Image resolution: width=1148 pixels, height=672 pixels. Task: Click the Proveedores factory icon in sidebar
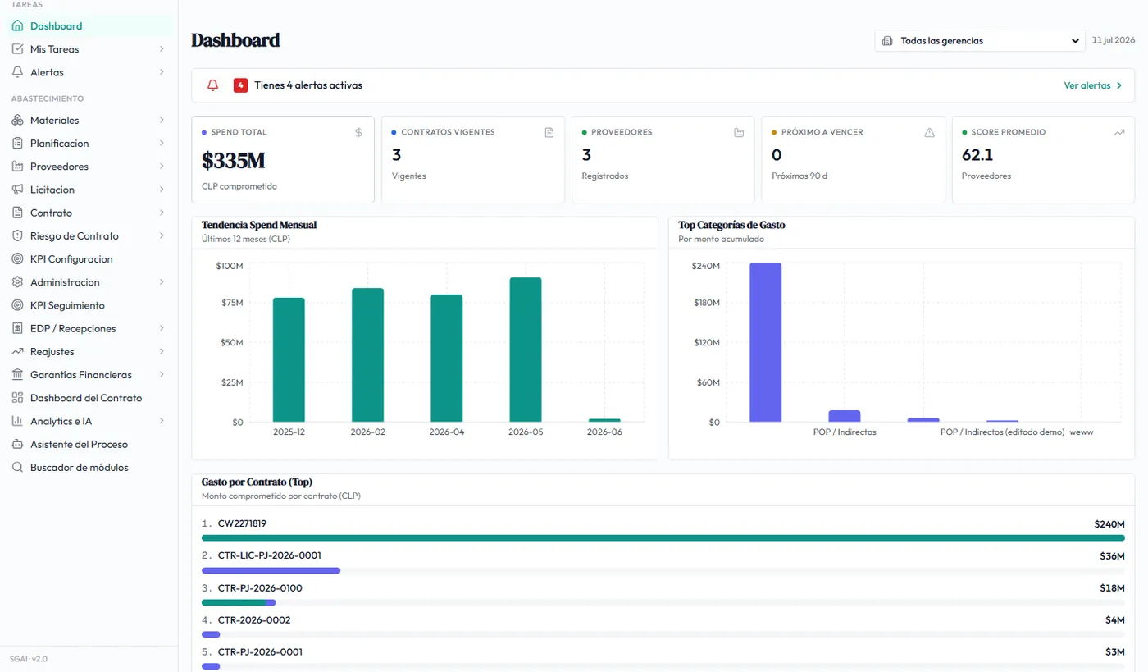(17, 167)
